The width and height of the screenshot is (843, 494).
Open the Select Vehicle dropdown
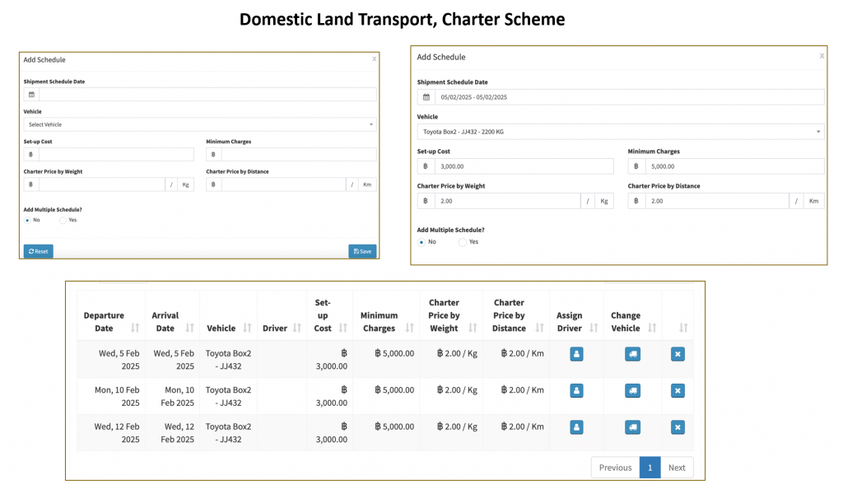click(x=200, y=124)
